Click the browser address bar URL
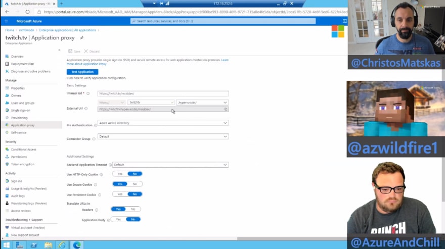This screenshot has height=249, width=445. coord(195,12)
